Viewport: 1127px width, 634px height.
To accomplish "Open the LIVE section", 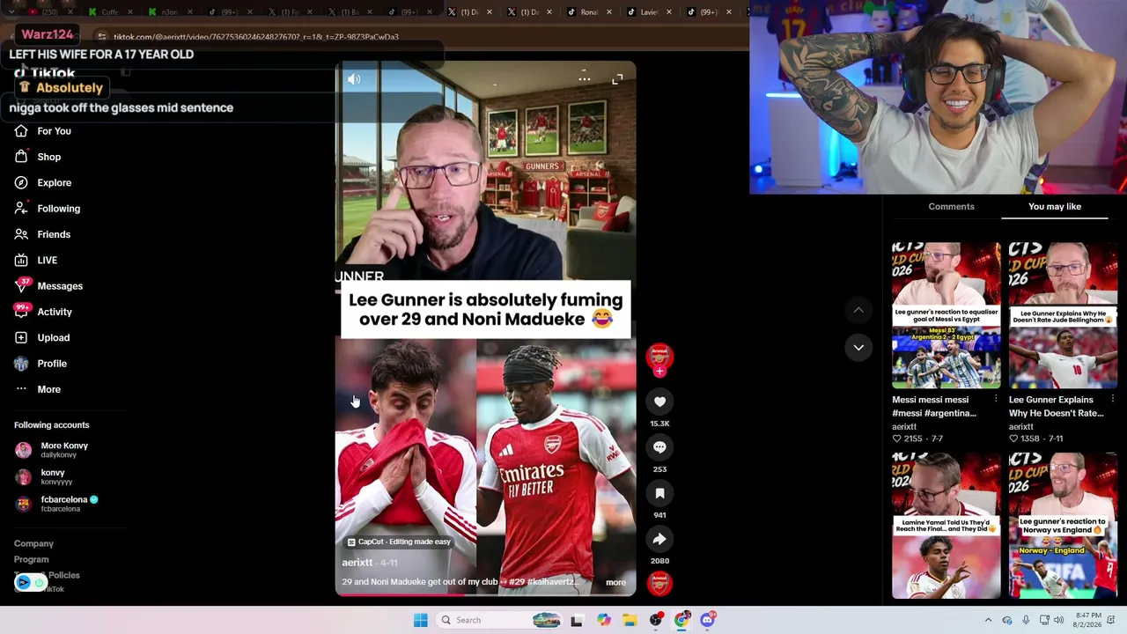I will click(35, 261).
